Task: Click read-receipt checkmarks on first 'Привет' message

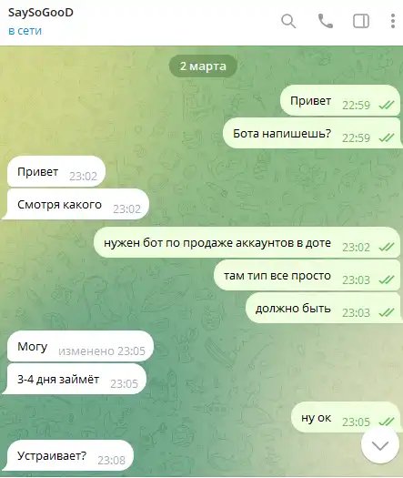Action: 387,106
